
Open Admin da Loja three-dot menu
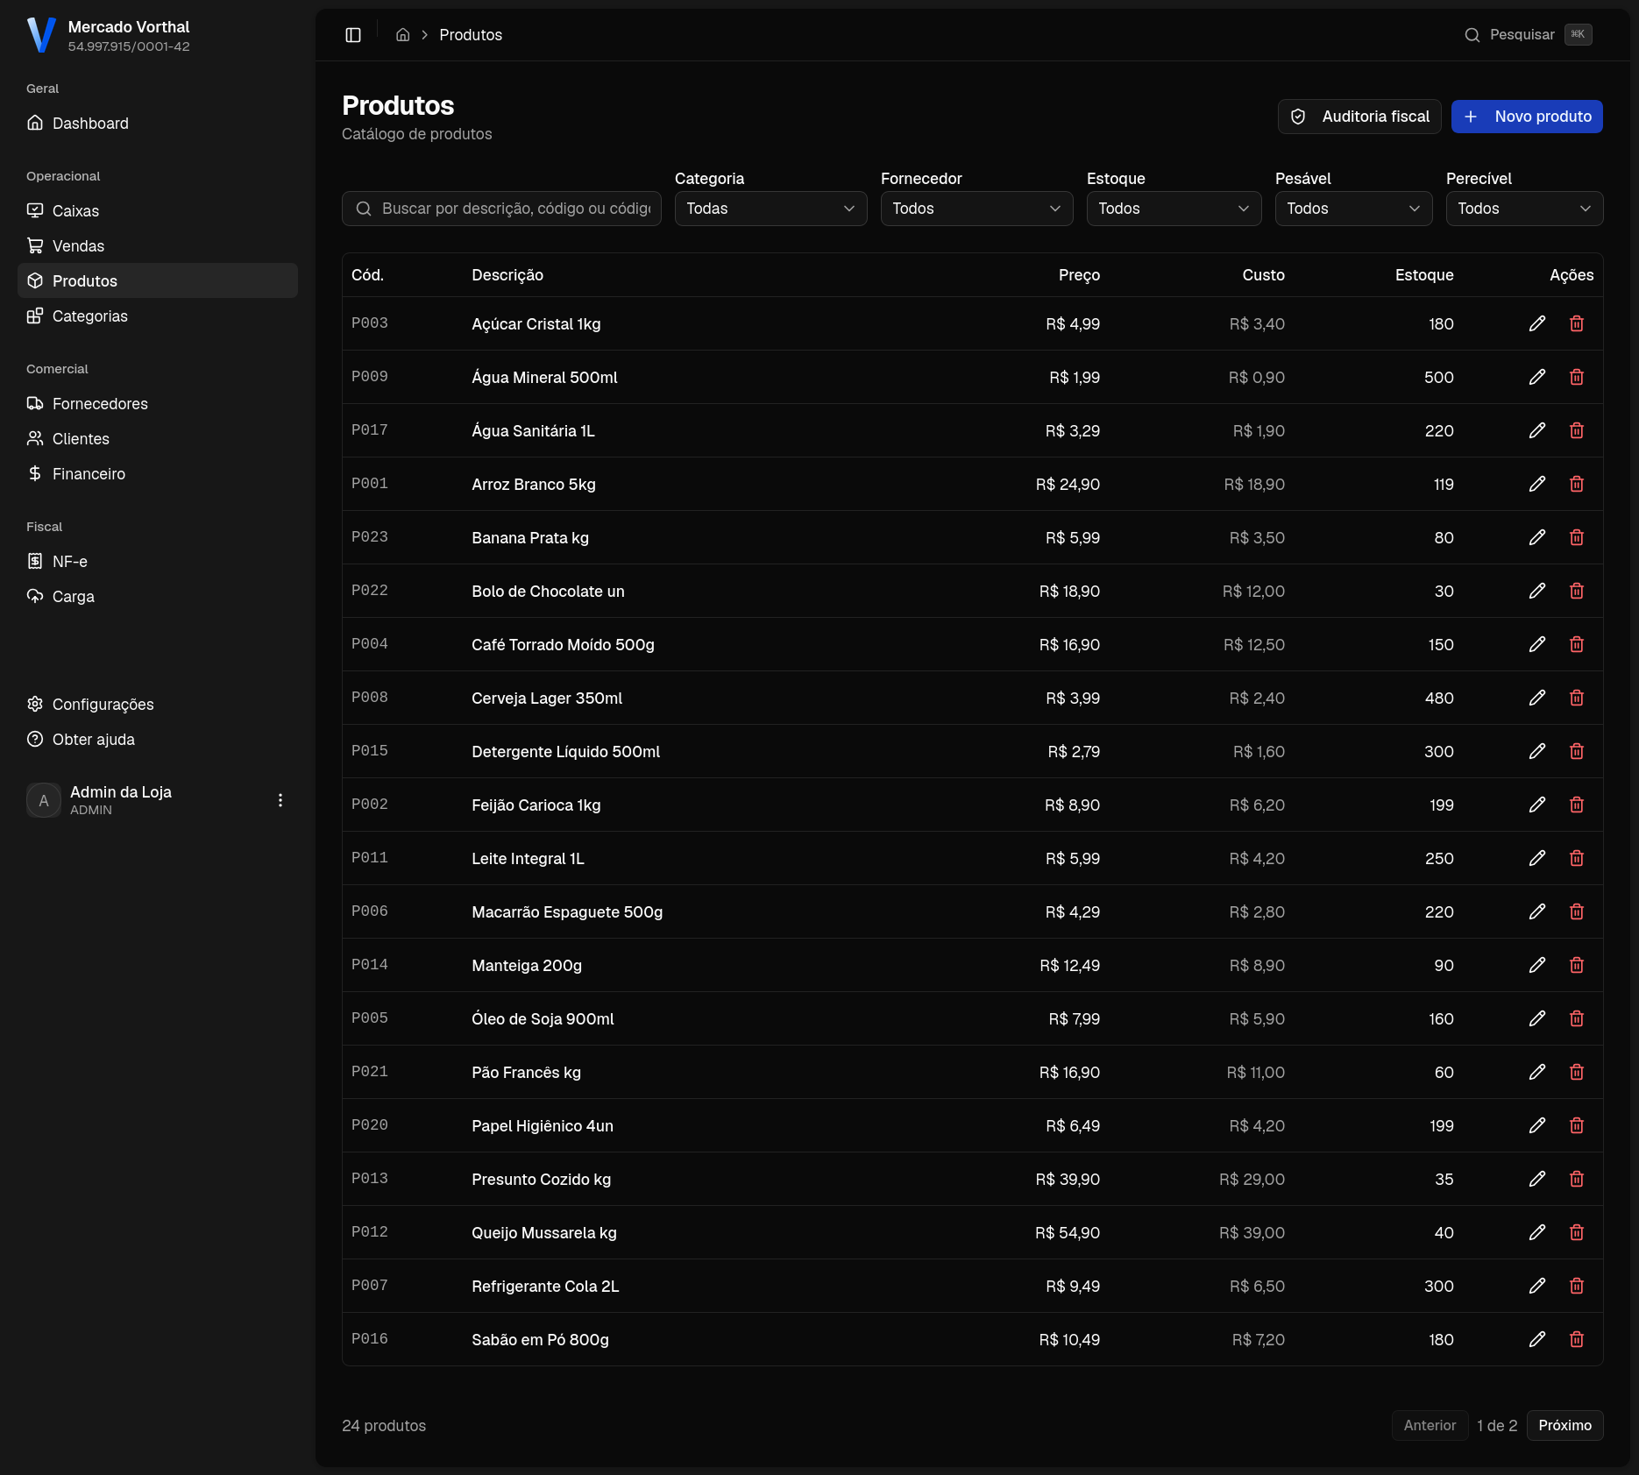pos(280,800)
